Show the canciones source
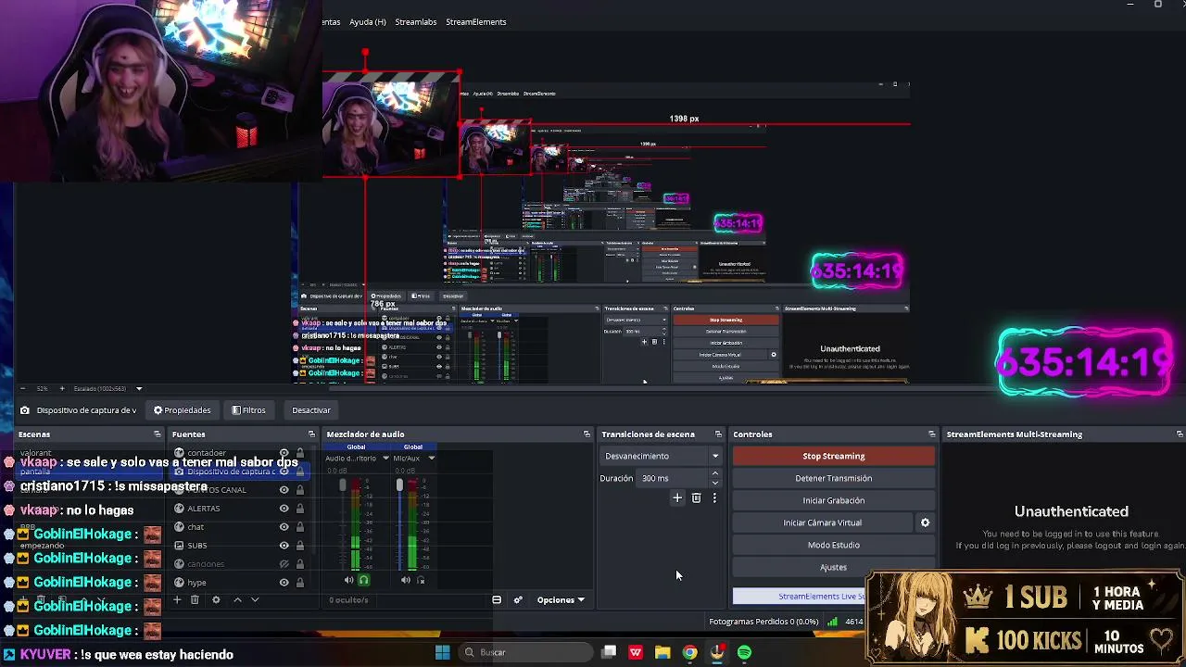 284,564
